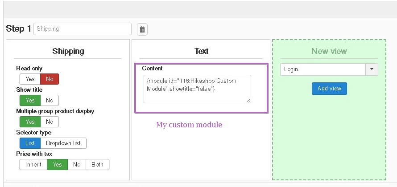Enable Show title with Yes
397x187 pixels.
point(30,101)
